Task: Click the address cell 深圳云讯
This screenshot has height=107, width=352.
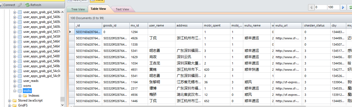Action: [x=189, y=57]
